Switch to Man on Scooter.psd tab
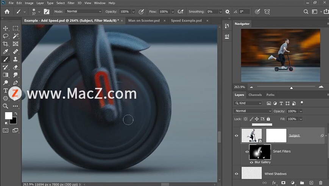 coord(144,20)
